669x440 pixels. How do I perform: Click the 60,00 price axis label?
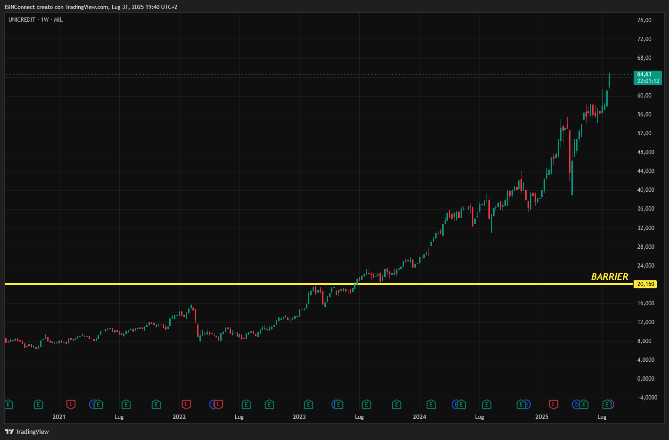pyautogui.click(x=644, y=96)
